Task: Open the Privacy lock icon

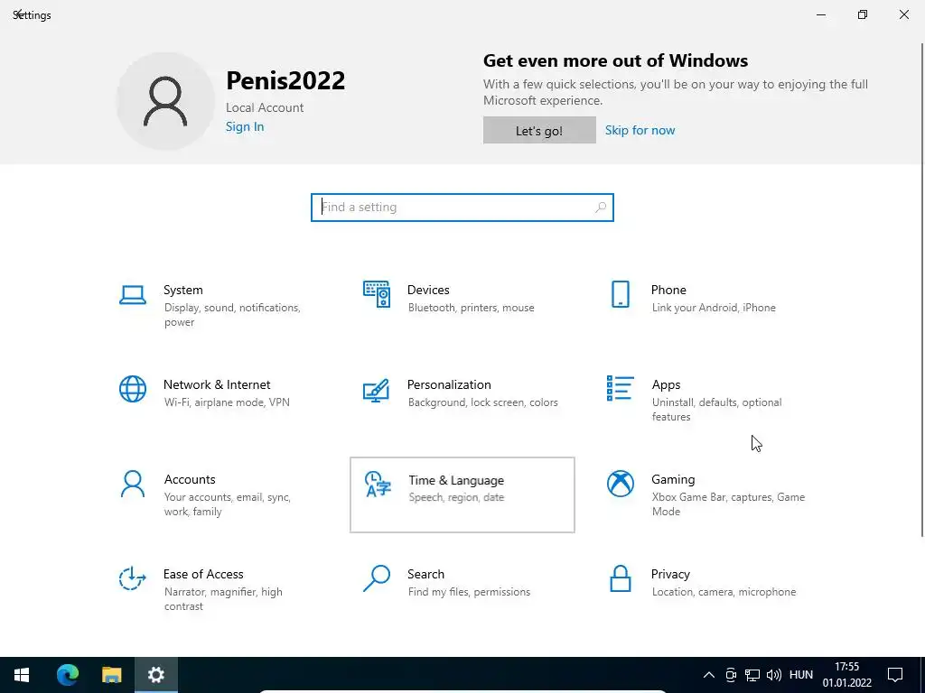Action: click(621, 578)
